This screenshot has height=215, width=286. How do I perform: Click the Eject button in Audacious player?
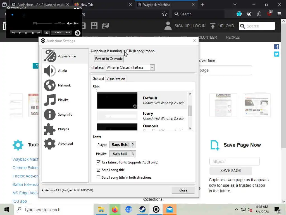click(x=47, y=33)
